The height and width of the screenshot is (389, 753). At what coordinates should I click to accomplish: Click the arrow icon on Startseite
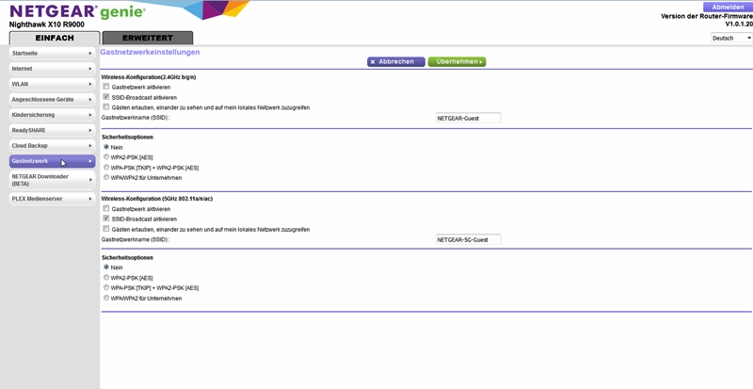pos(90,54)
